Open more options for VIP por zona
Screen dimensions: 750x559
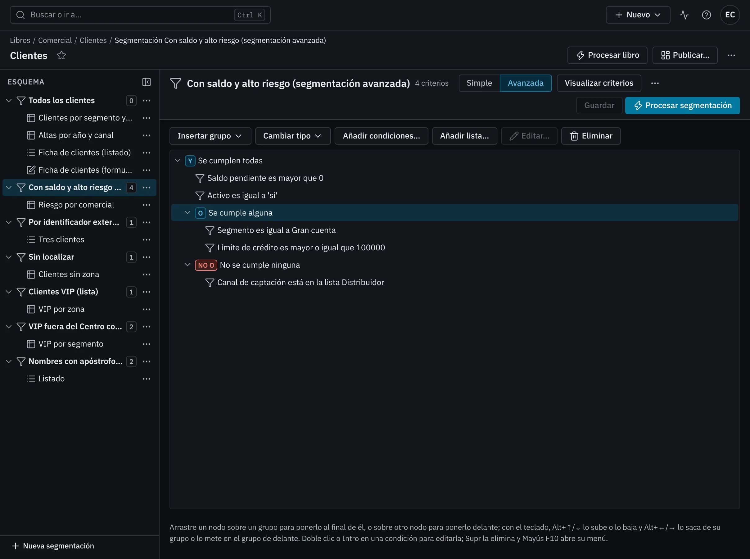pos(147,309)
